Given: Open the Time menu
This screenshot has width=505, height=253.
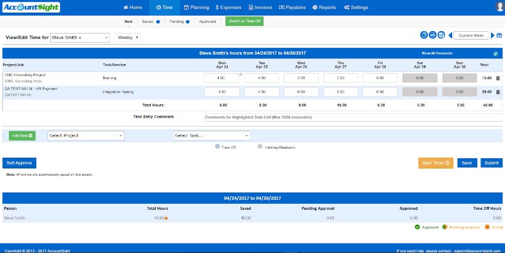Looking at the screenshot, I should coord(164,7).
